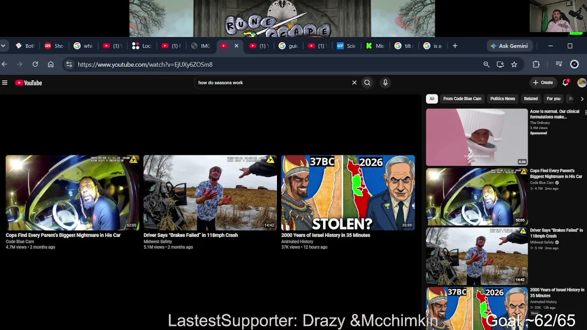Click the browser address bar URL
The width and height of the screenshot is (587, 330).
click(145, 65)
